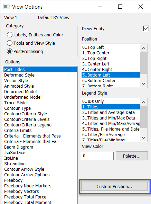Pick 6..Titles/File/Average legend style

(111, 134)
